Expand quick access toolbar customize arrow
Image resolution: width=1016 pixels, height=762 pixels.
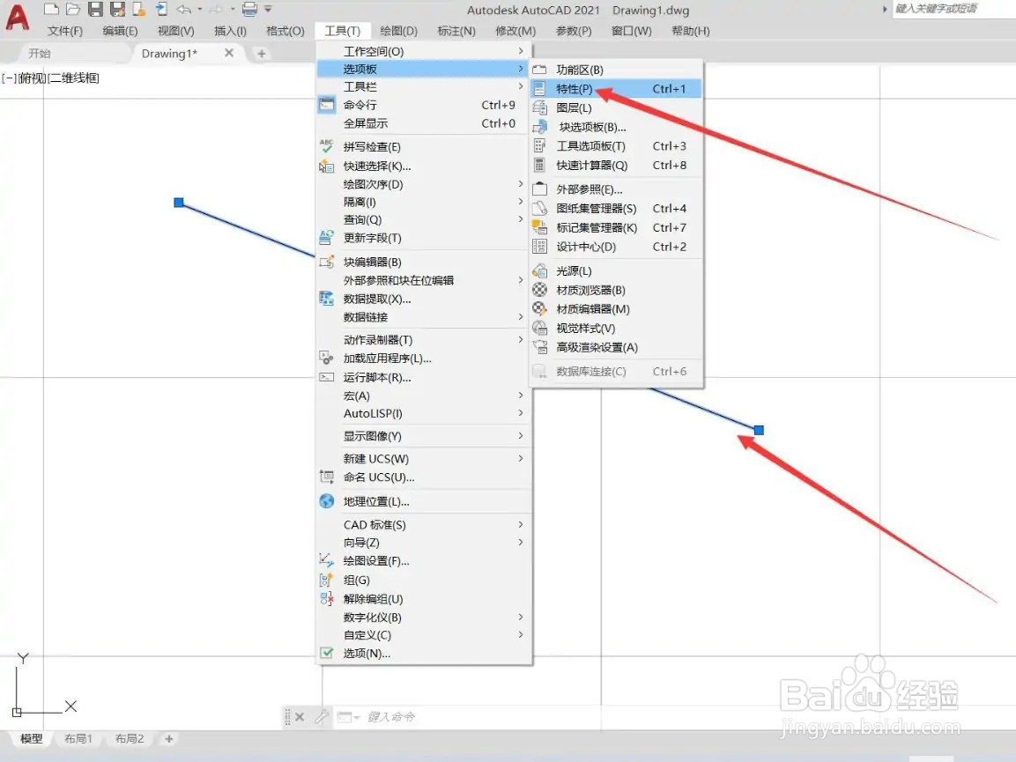[x=268, y=9]
